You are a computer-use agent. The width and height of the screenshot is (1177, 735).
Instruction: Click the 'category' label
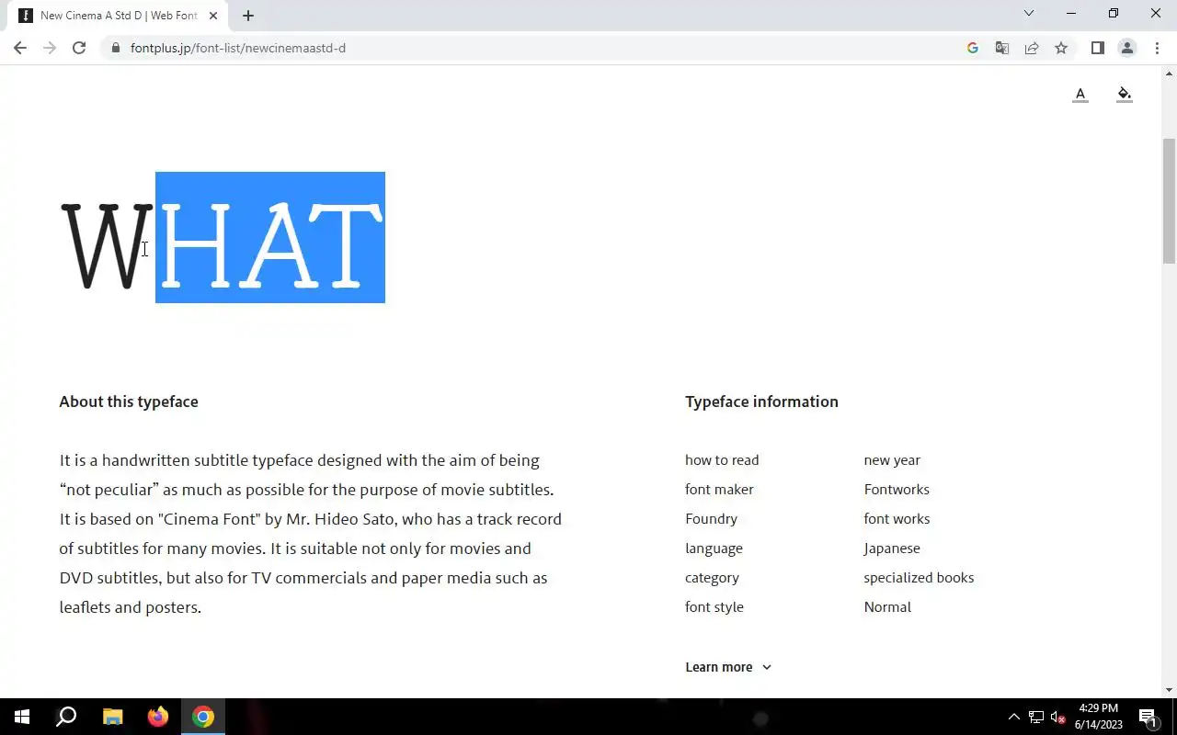712,578
